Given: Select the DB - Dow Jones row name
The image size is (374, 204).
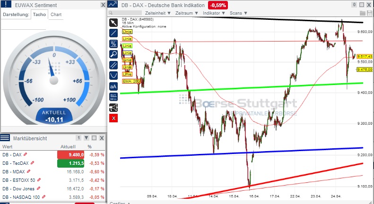Looking at the screenshot, I should tap(18, 188).
